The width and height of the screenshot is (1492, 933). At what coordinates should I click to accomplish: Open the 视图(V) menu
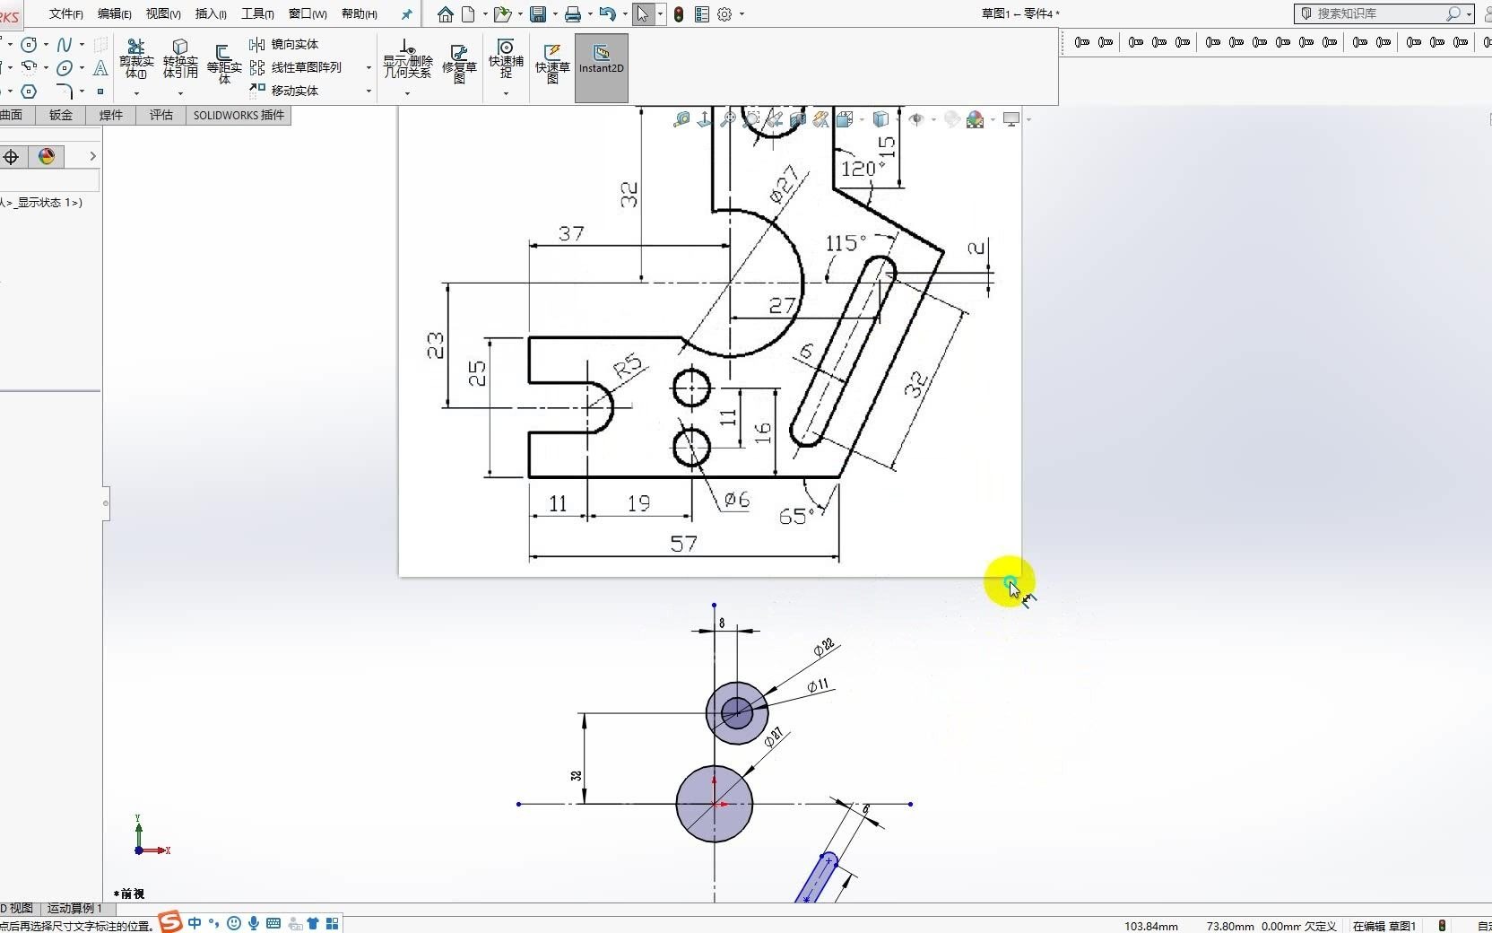pyautogui.click(x=163, y=13)
